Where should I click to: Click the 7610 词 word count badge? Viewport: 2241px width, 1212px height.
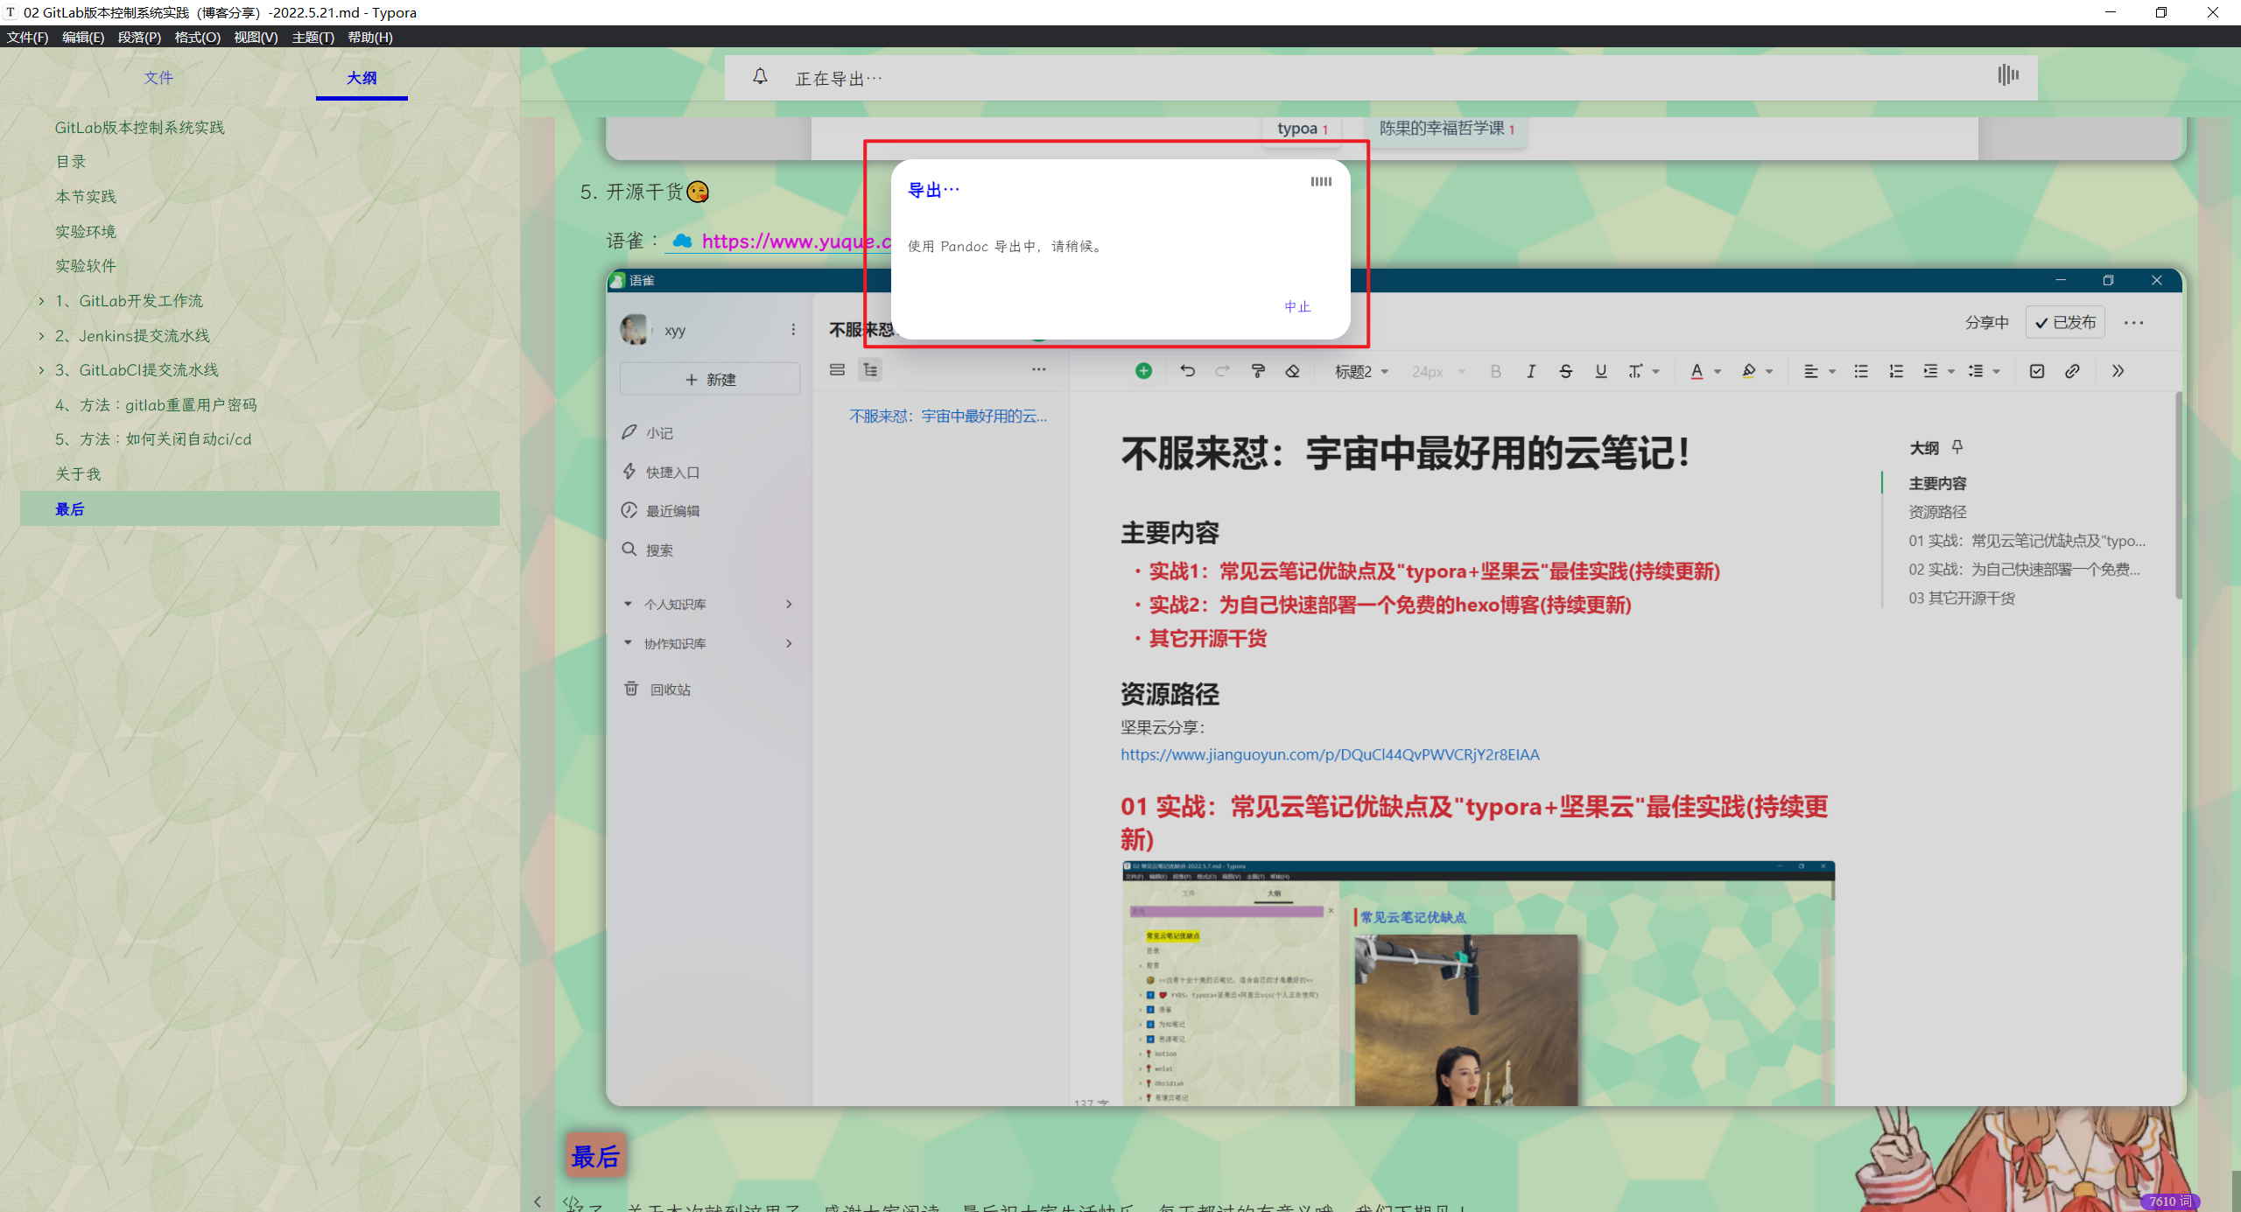(2170, 1201)
